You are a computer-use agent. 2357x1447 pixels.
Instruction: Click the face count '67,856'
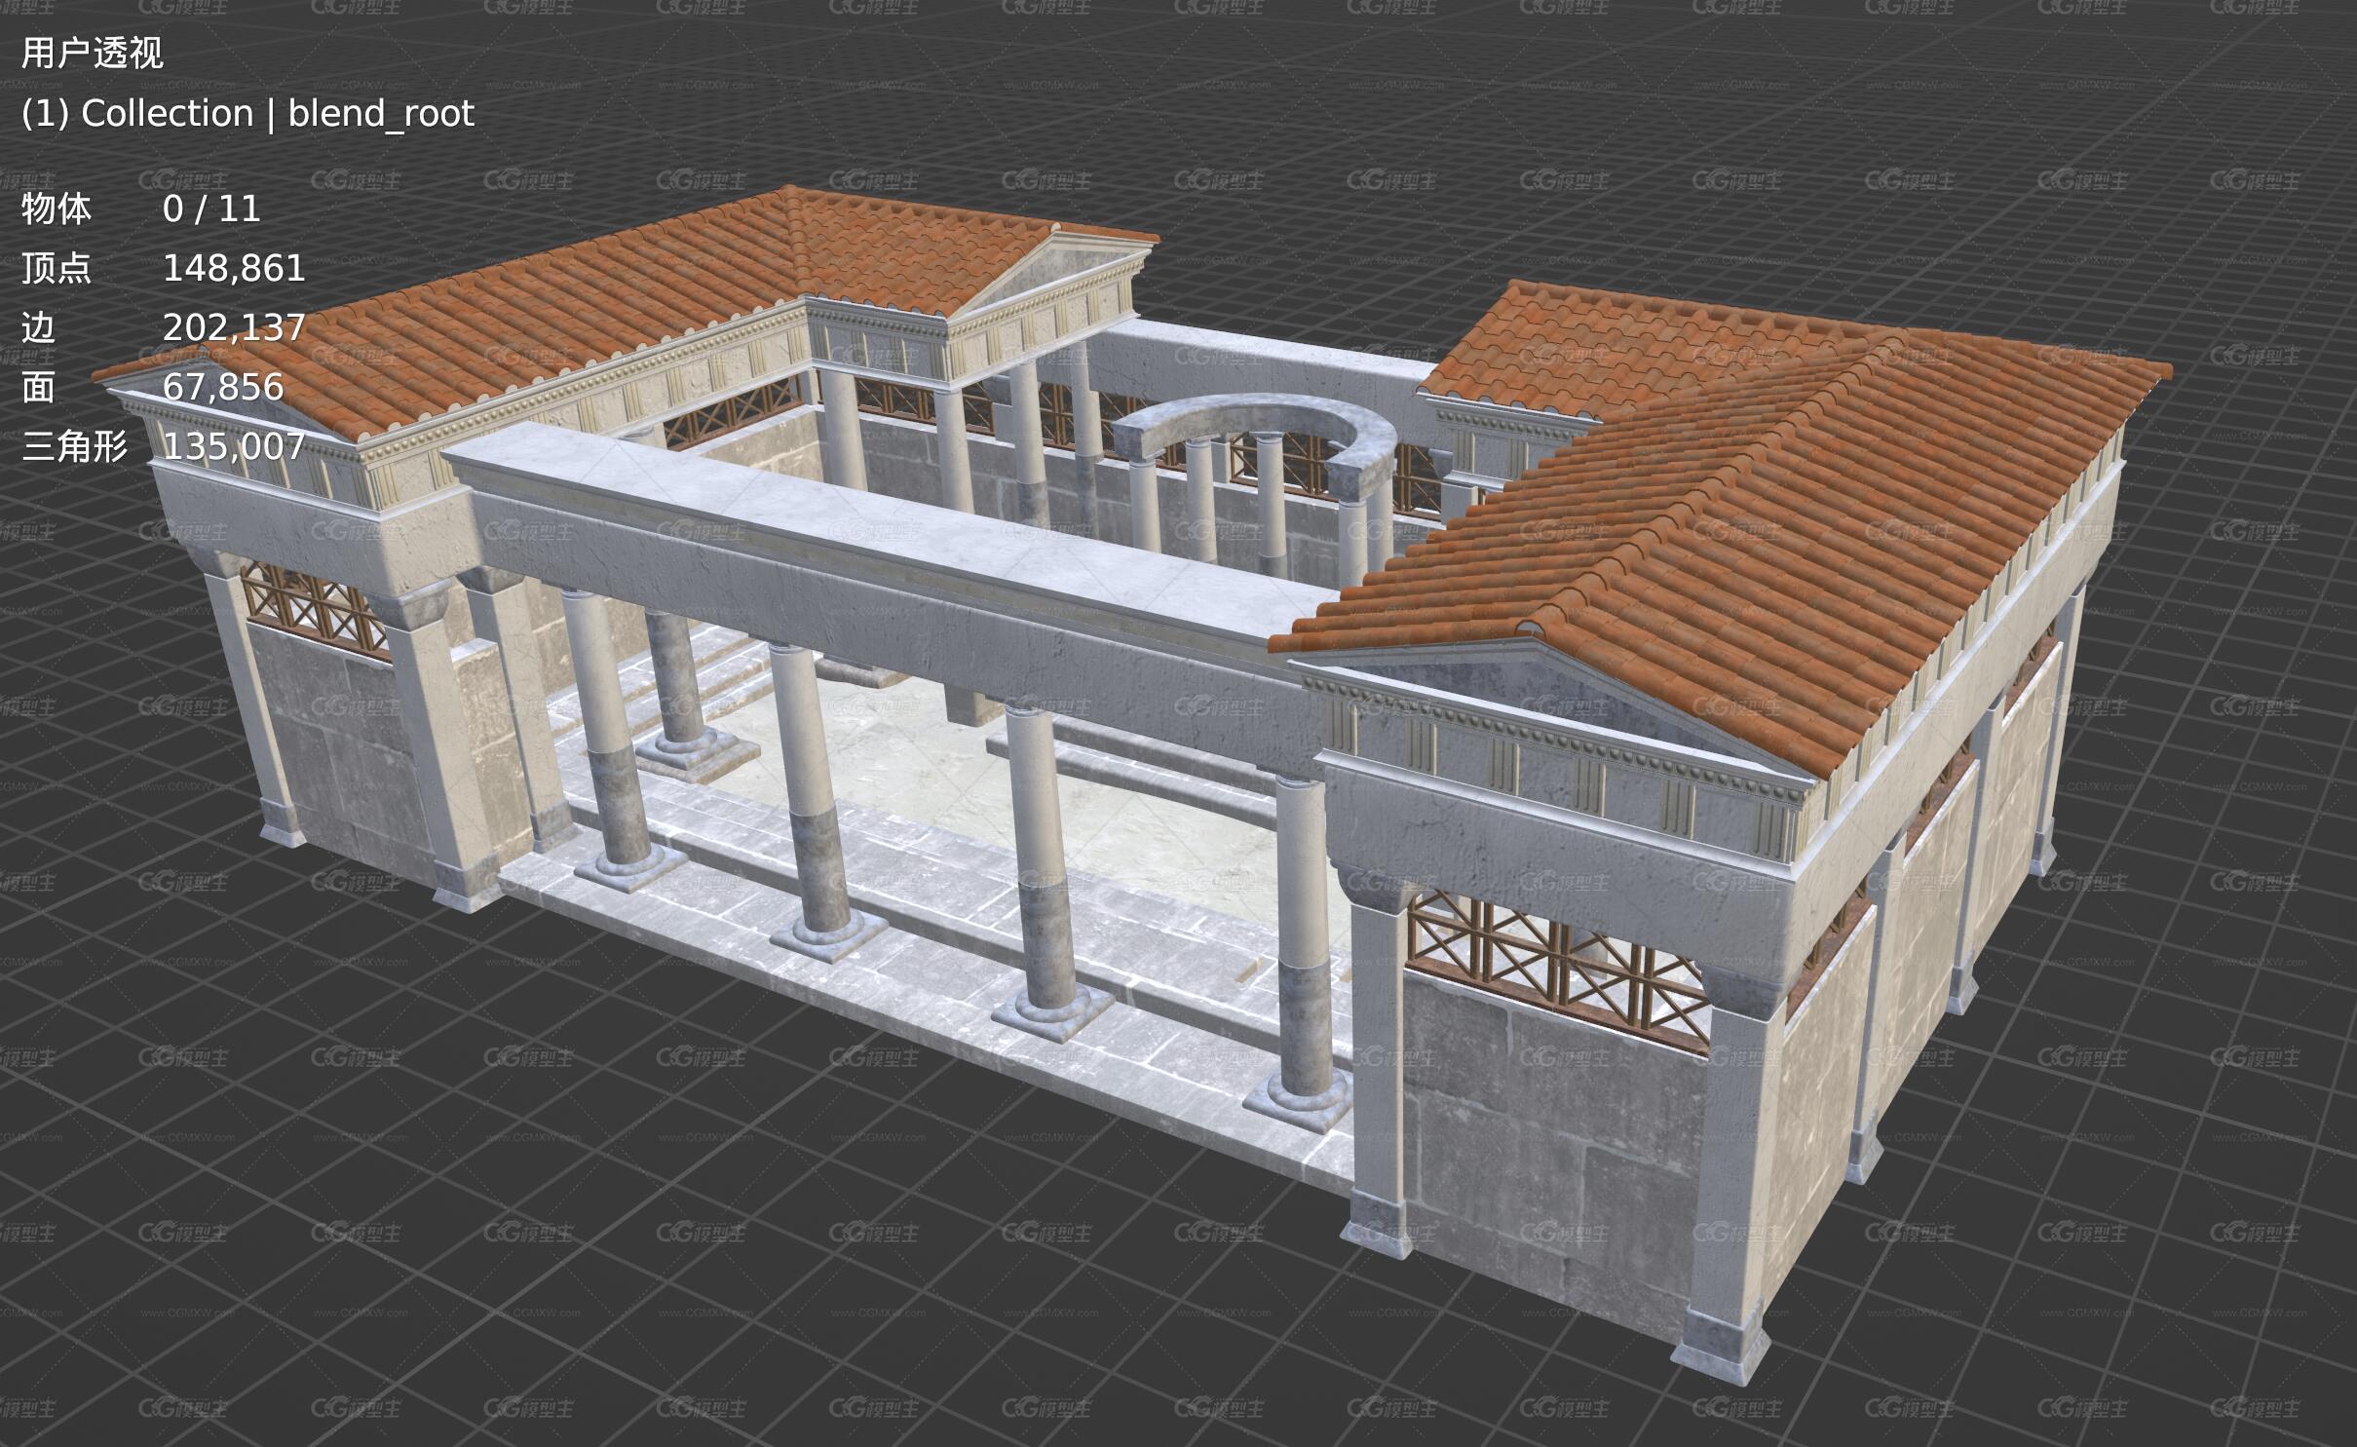pos(223,387)
